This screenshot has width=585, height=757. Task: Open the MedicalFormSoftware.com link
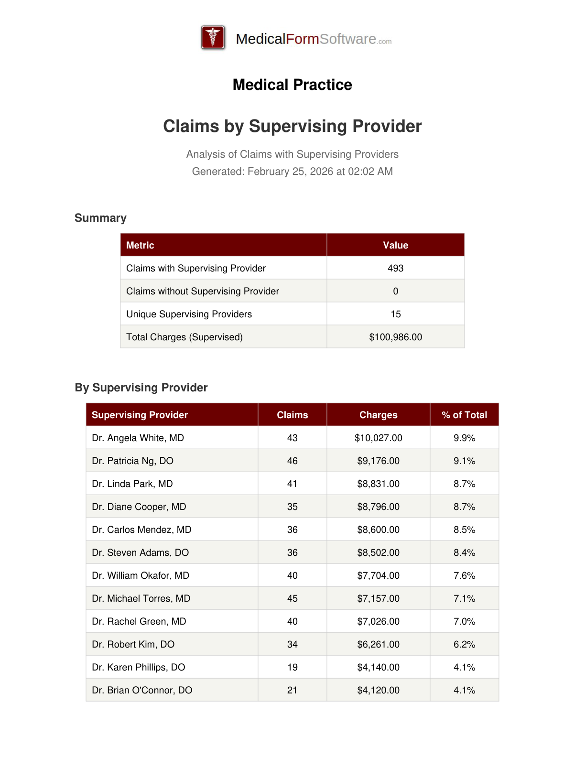point(314,39)
